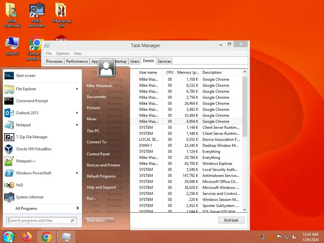
Task: Click scroll down arrow in Details list
Action: point(245,209)
